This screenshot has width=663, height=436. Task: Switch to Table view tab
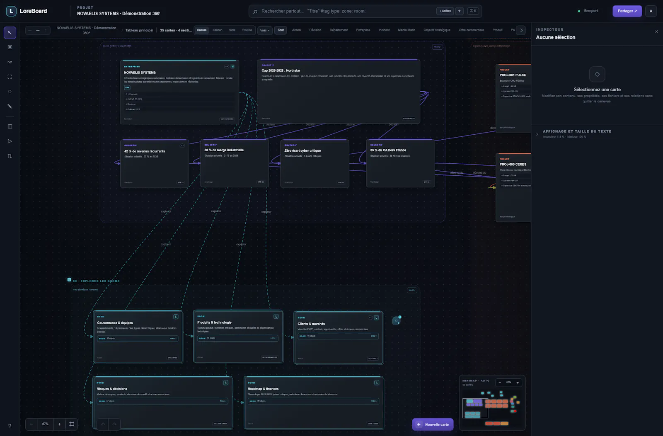coord(232,30)
